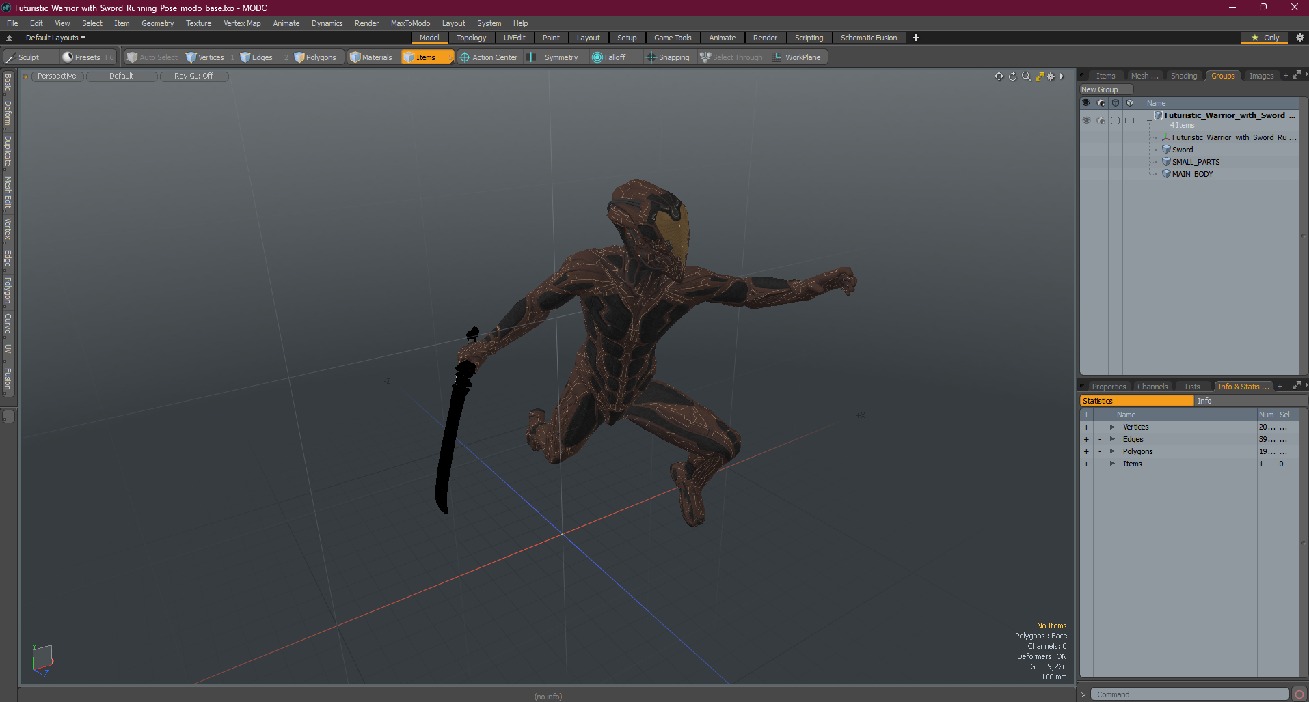Open the Perspective view type dropdown
The width and height of the screenshot is (1309, 702).
pyautogui.click(x=57, y=76)
